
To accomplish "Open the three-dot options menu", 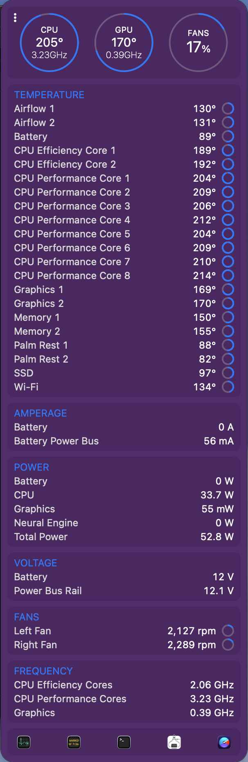I will click(x=15, y=18).
